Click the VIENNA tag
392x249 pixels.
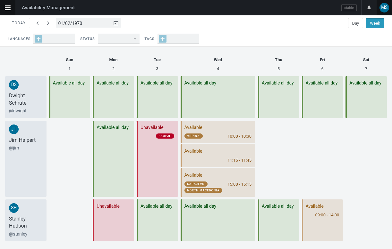click(193, 136)
